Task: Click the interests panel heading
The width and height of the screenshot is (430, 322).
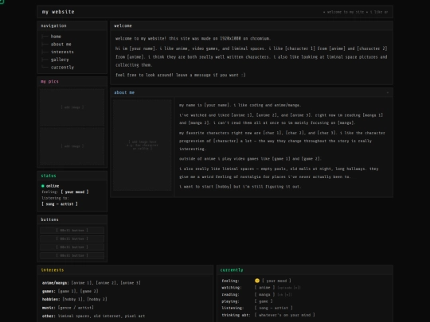Action: (53, 270)
